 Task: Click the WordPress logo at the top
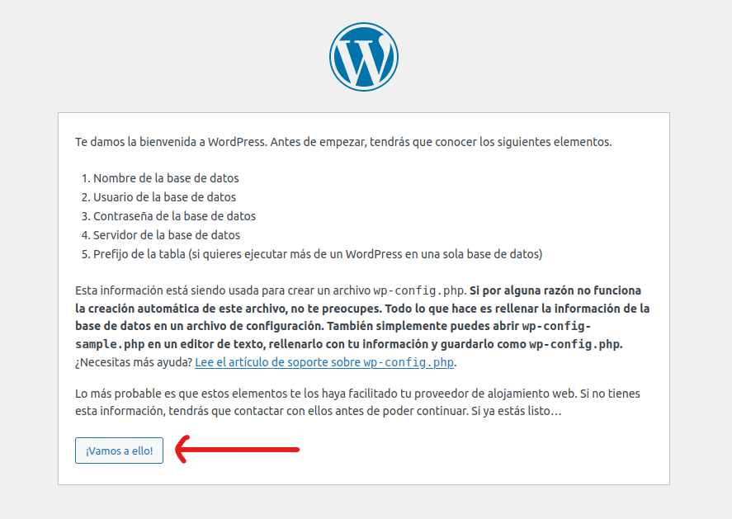point(363,57)
